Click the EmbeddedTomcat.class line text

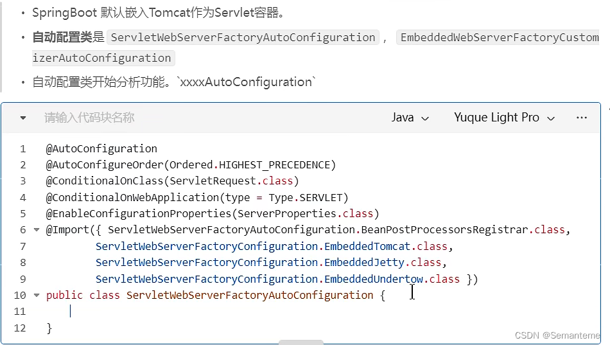274,247
